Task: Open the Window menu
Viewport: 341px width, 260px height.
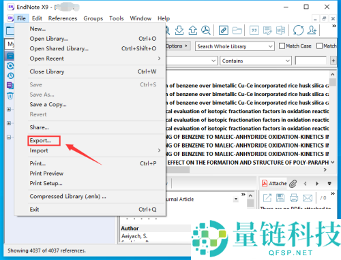Action: [x=140, y=18]
